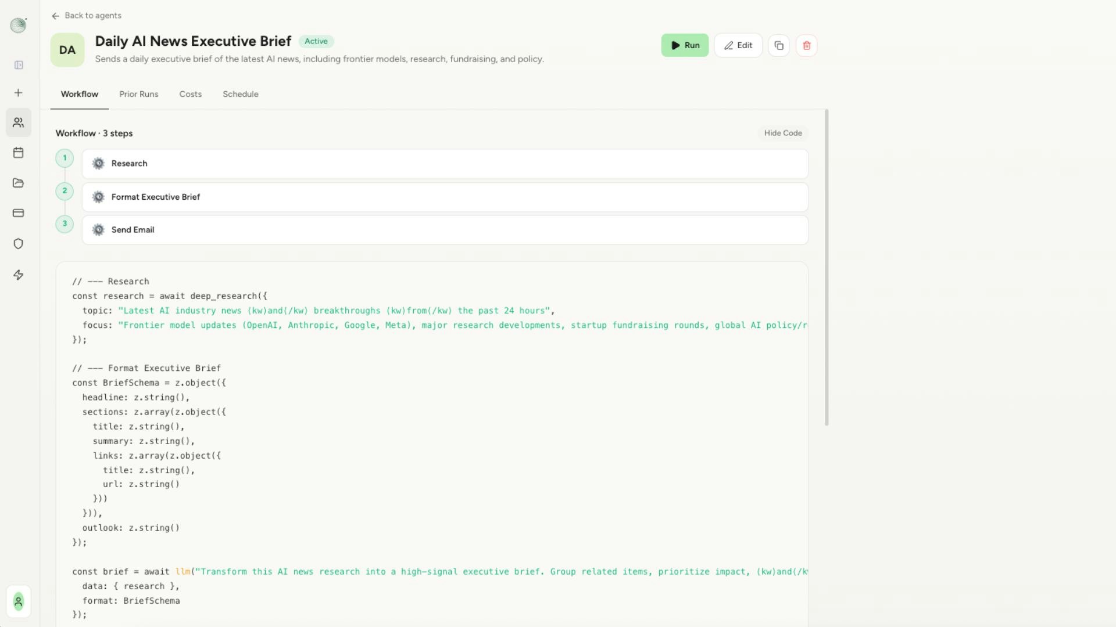Switch to the Prior Runs tab

pyautogui.click(x=138, y=94)
